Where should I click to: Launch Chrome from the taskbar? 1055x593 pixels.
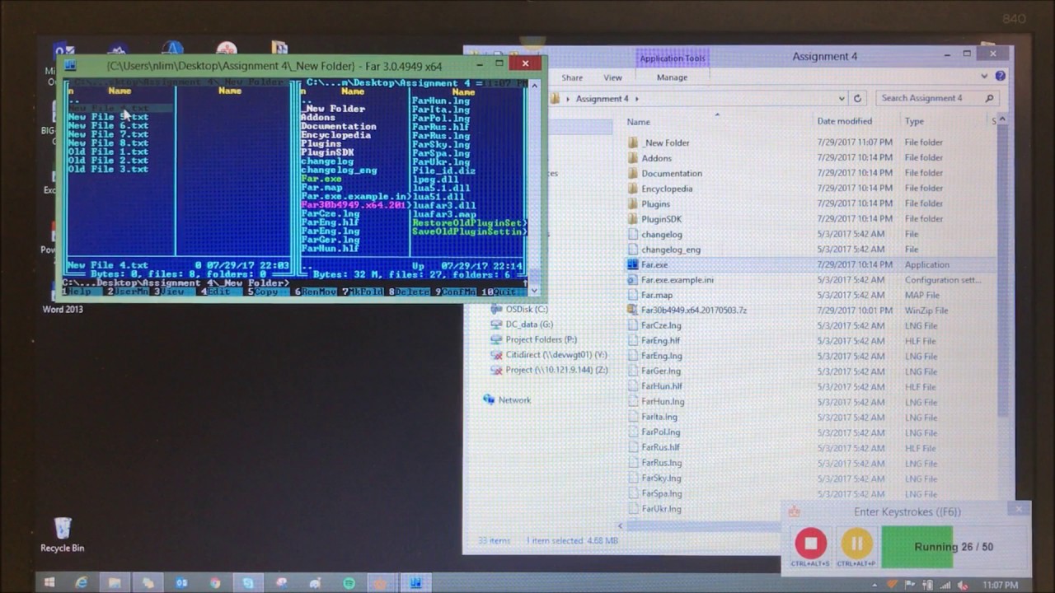[x=215, y=583]
